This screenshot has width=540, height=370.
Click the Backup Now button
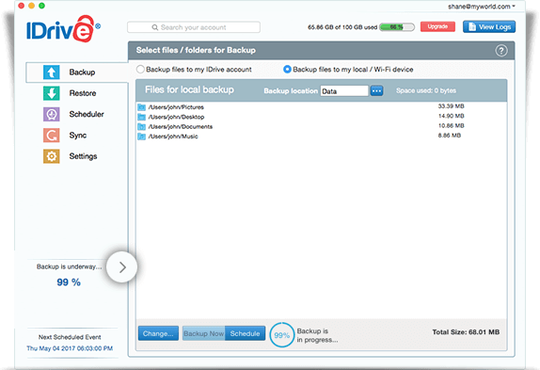click(204, 333)
